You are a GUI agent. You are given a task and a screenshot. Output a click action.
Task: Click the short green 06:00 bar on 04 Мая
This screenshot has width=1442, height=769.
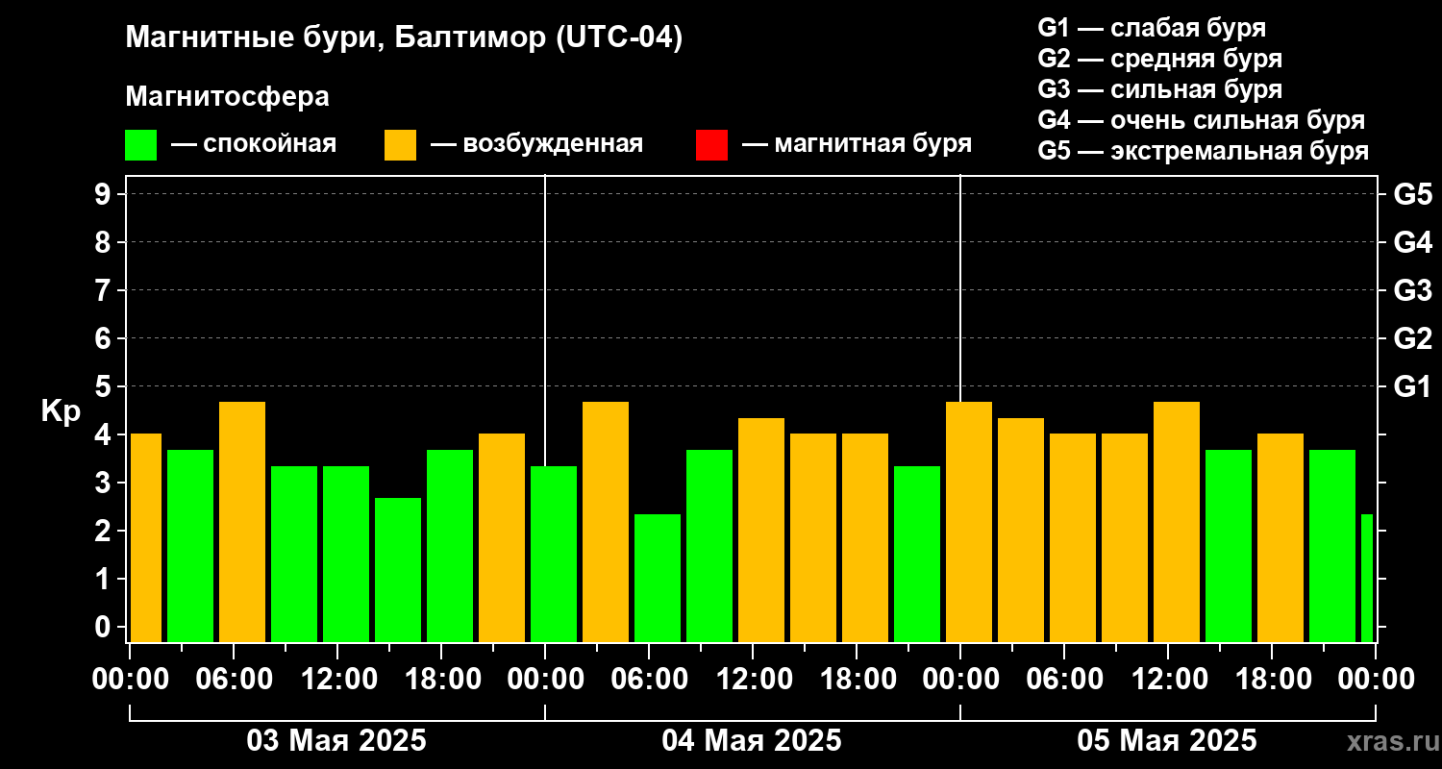coord(658,579)
